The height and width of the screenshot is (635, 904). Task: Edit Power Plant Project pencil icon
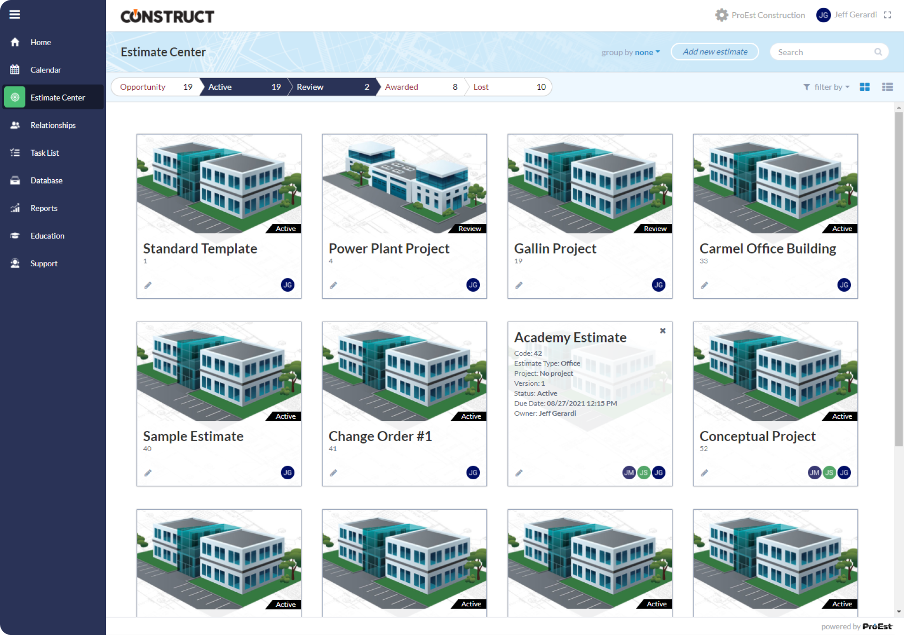point(333,285)
